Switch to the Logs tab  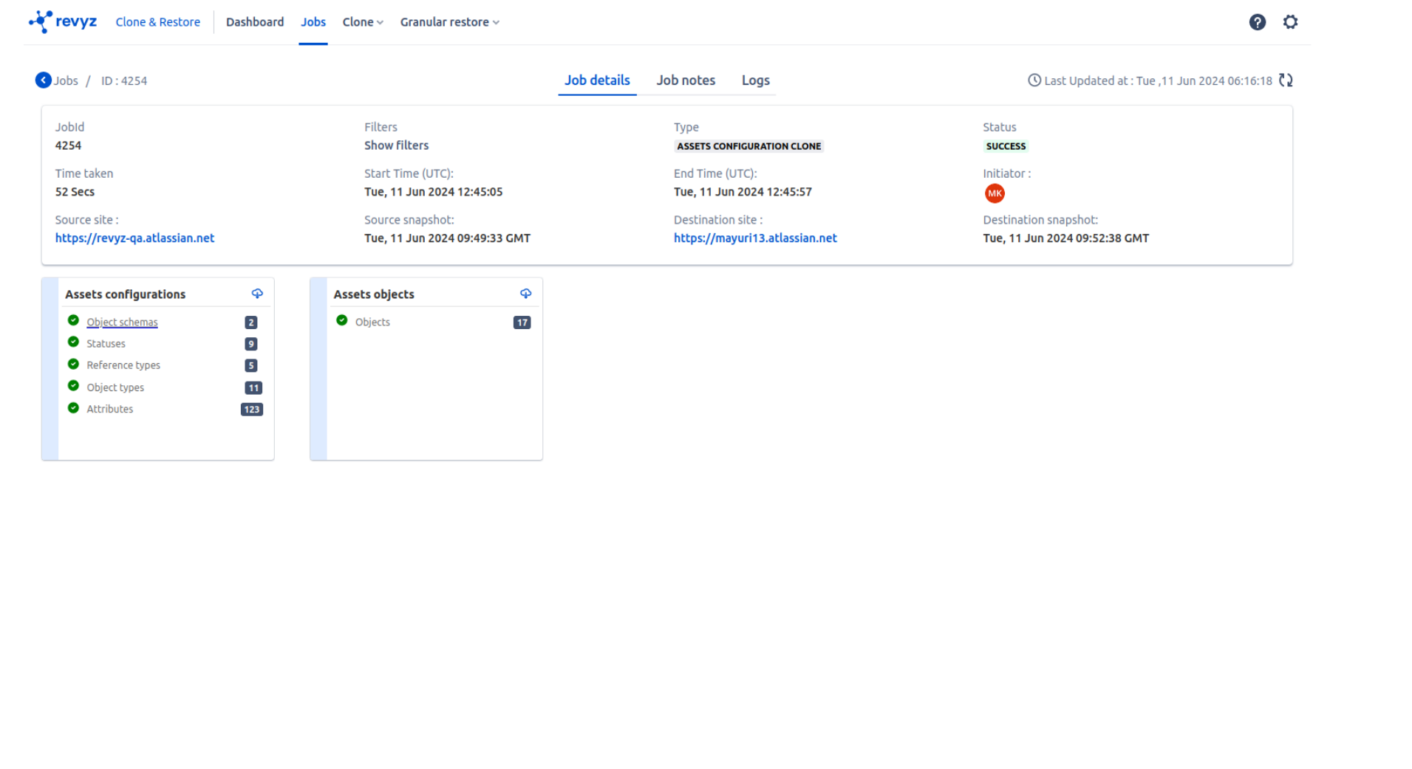[x=755, y=80]
